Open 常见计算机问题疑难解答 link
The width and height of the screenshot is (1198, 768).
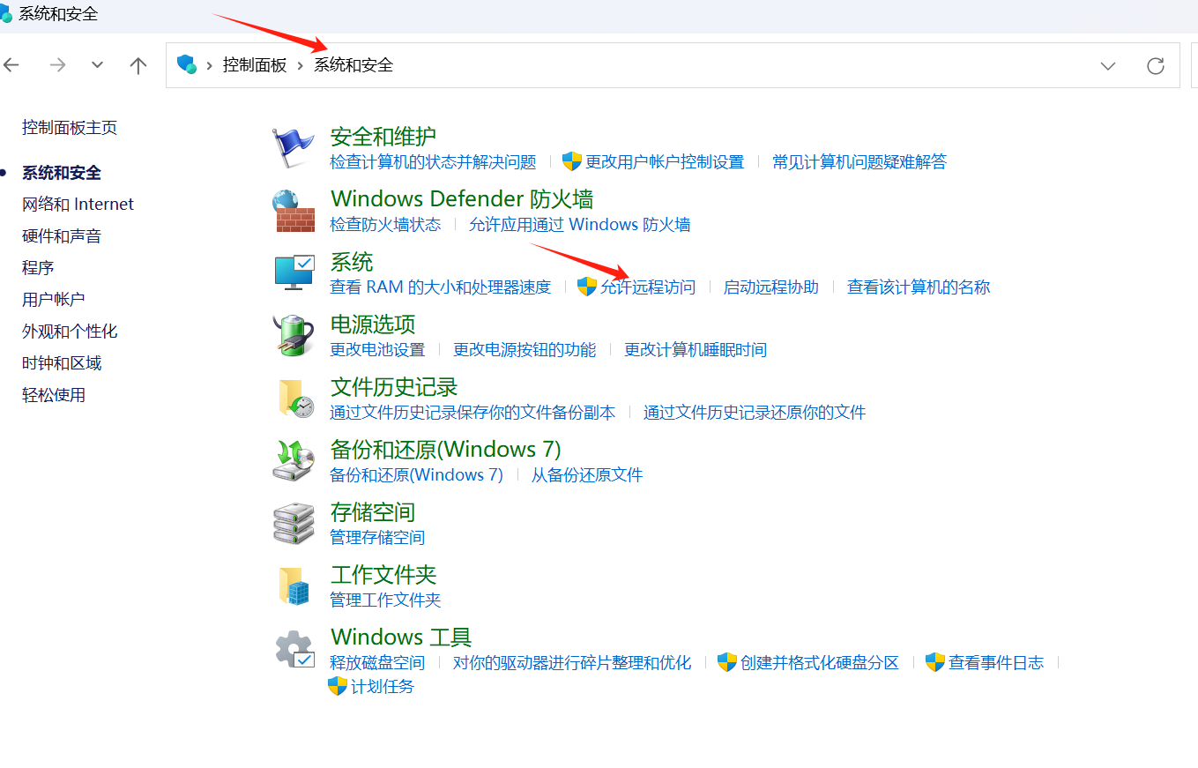point(859,162)
